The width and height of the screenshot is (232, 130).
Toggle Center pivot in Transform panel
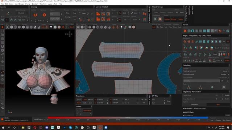point(84,100)
